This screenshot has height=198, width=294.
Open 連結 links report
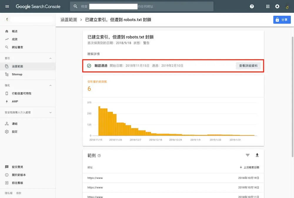[28, 124]
